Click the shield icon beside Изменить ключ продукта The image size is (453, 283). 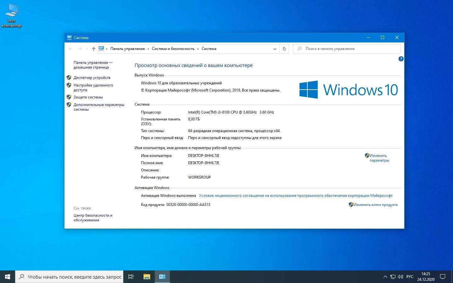click(351, 204)
